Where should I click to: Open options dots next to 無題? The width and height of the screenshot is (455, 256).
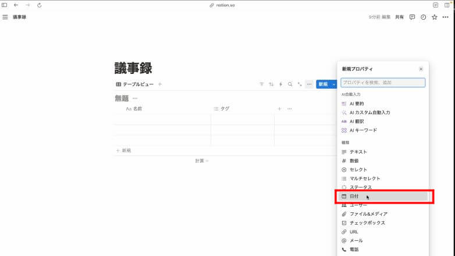(x=135, y=98)
